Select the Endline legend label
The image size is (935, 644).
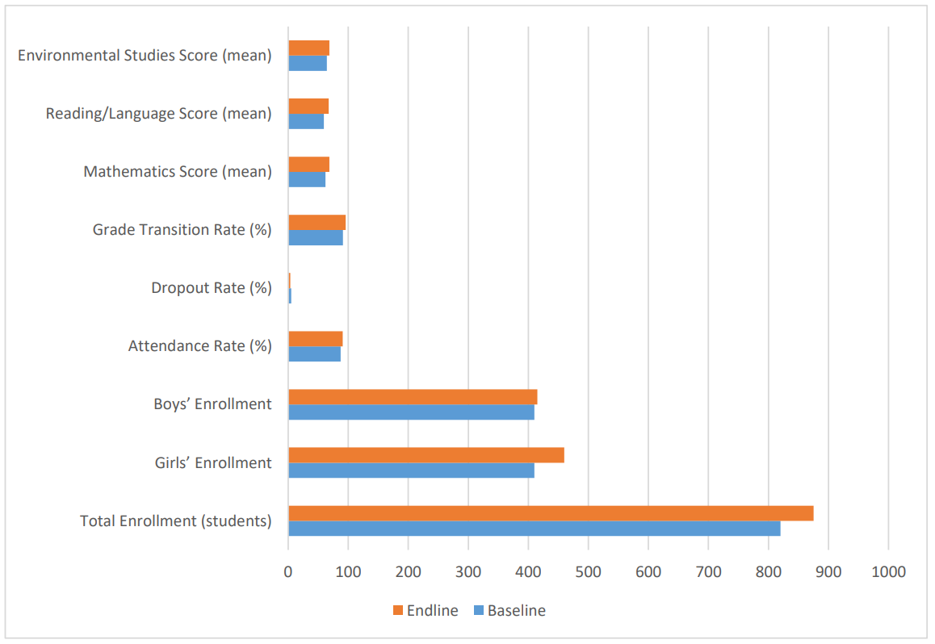[433, 611]
